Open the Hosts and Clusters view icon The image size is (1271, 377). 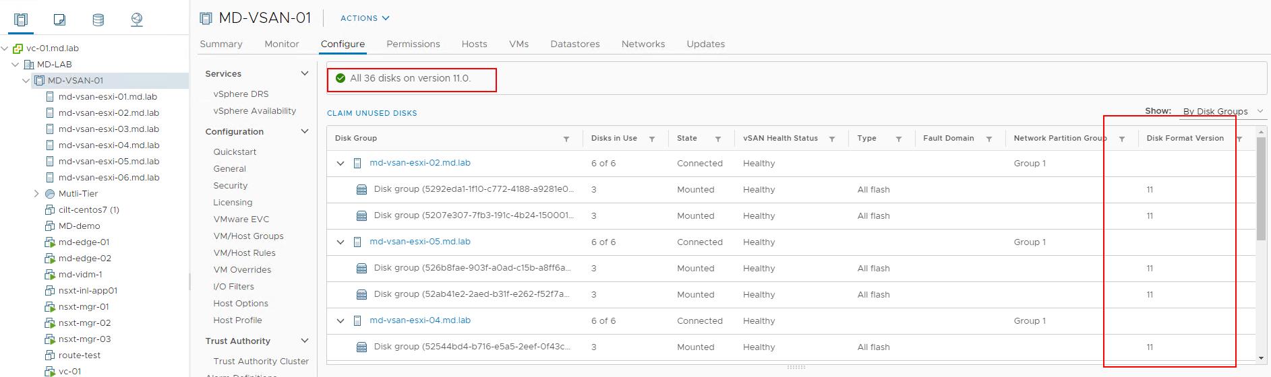tap(21, 20)
